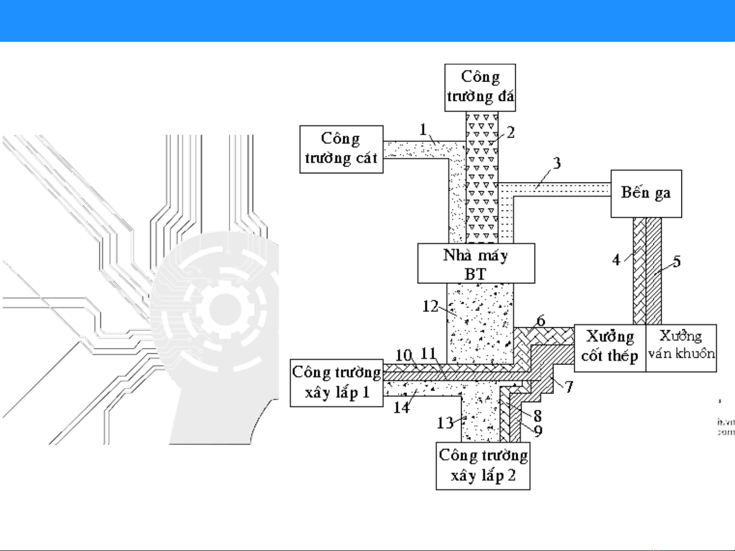The width and height of the screenshot is (735, 551).
Task: Click flow label number 13 above xây lắp 2
Action: 445,423
